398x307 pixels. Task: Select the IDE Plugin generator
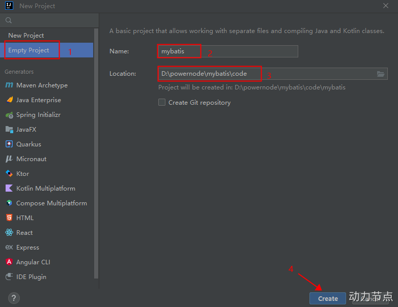(x=31, y=277)
